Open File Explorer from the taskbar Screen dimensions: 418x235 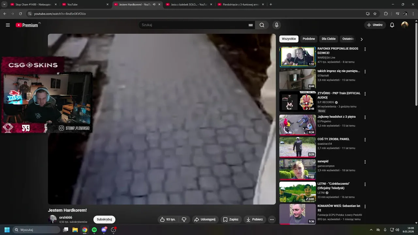(x=75, y=230)
